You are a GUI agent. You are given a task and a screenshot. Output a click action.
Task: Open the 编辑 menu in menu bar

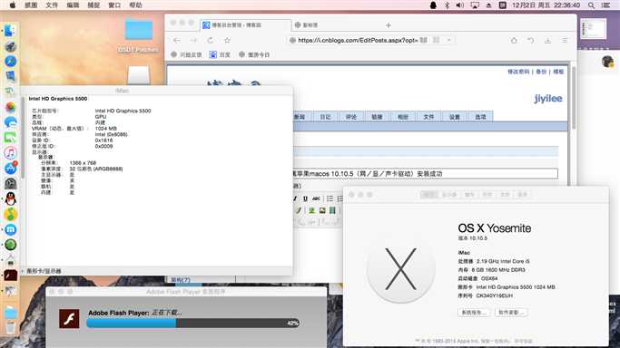click(x=73, y=5)
